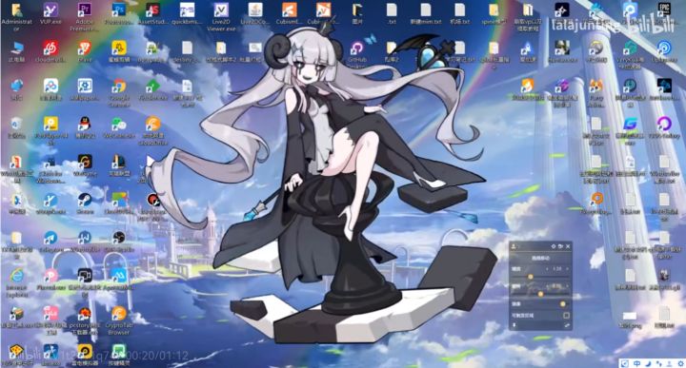The width and height of the screenshot is (686, 368).
Task: Launch the WeGame shortcut
Action: (85, 162)
